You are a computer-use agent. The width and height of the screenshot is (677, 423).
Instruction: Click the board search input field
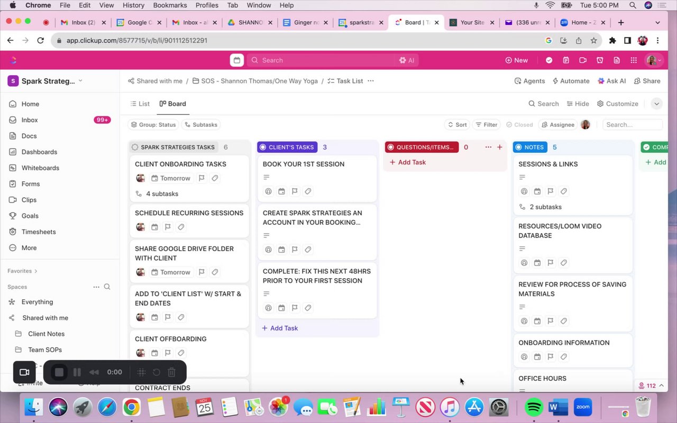(x=633, y=125)
